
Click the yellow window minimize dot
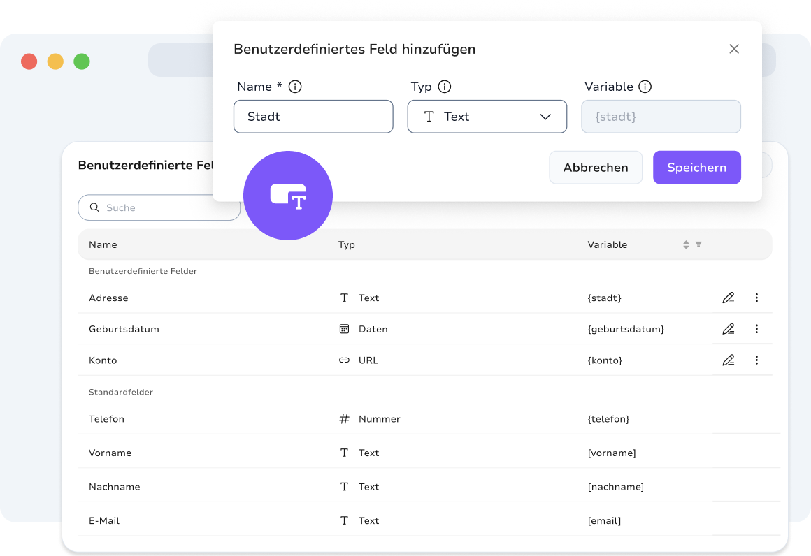55,61
